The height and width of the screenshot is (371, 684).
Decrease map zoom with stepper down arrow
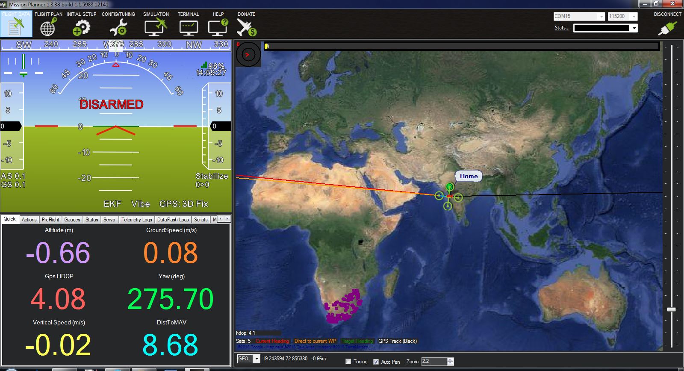[450, 363]
